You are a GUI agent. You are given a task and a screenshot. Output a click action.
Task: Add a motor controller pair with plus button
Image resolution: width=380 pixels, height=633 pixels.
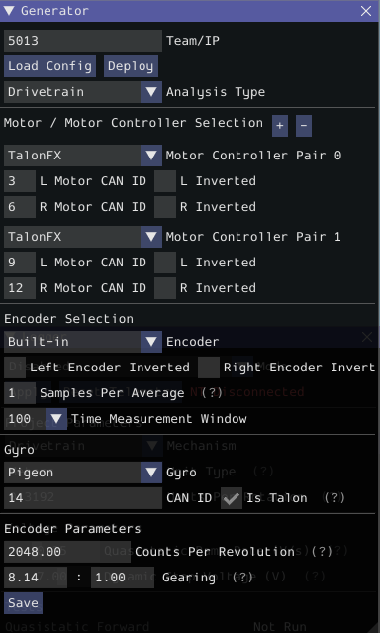coord(279,126)
